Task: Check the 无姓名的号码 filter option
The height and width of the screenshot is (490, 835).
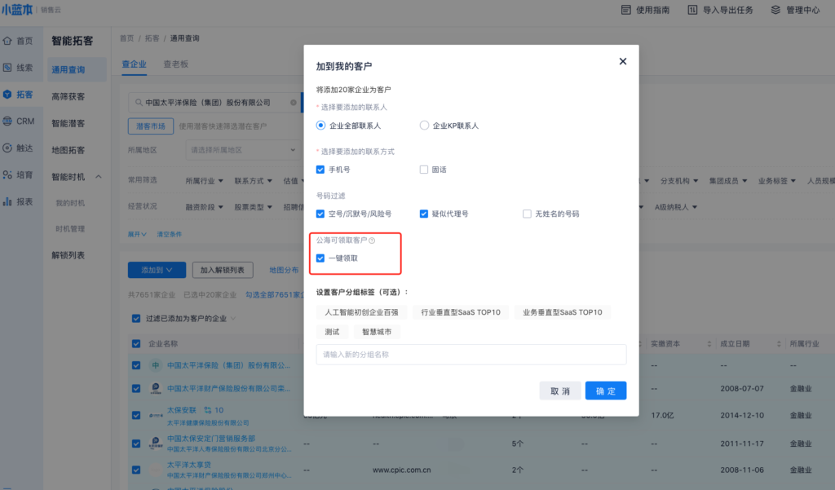Action: [527, 214]
